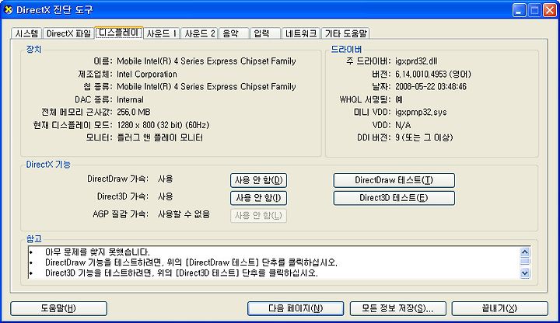Switch to the 음악 tab
Image resolution: width=560 pixels, height=323 pixels.
coord(233,33)
